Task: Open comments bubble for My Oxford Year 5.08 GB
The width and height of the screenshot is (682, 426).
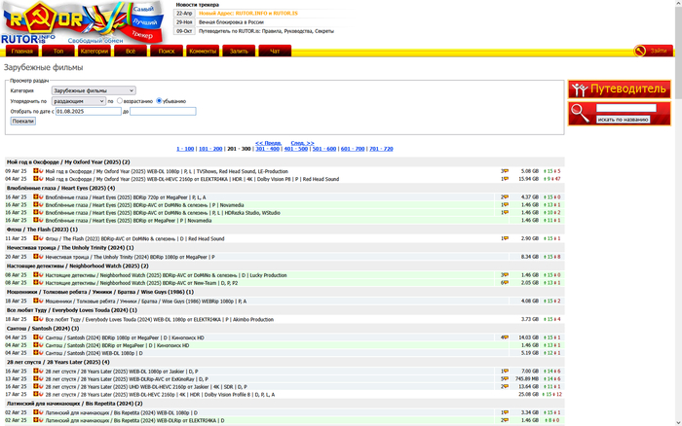Action: 505,171
